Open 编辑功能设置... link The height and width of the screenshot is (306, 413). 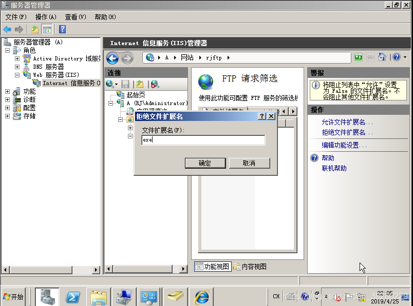pyautogui.click(x=344, y=145)
